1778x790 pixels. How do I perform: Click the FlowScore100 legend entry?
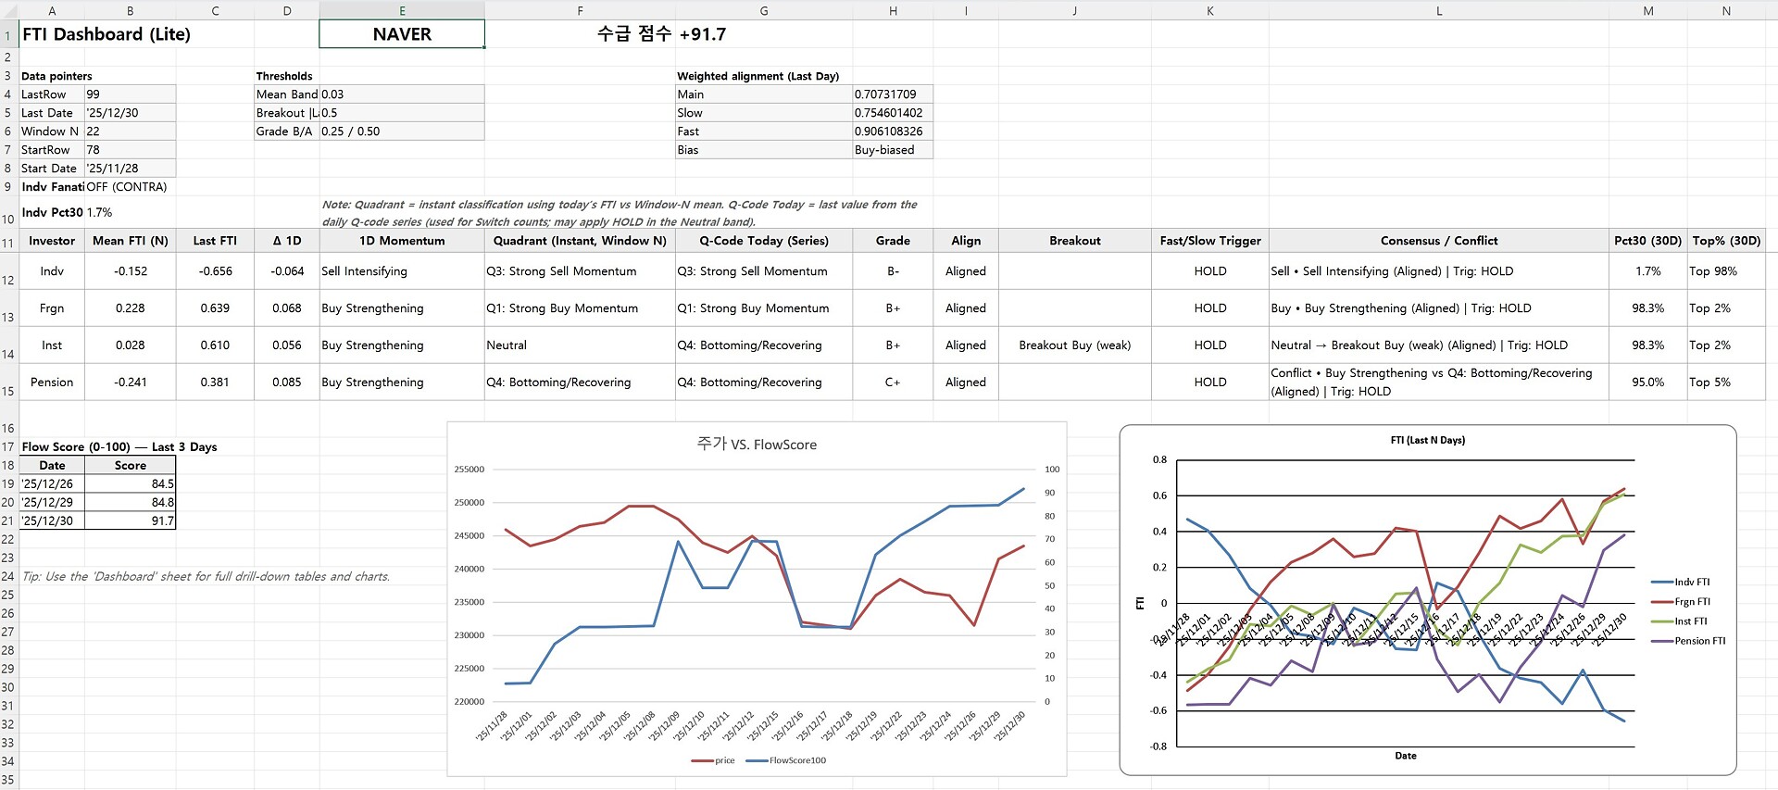(x=796, y=760)
